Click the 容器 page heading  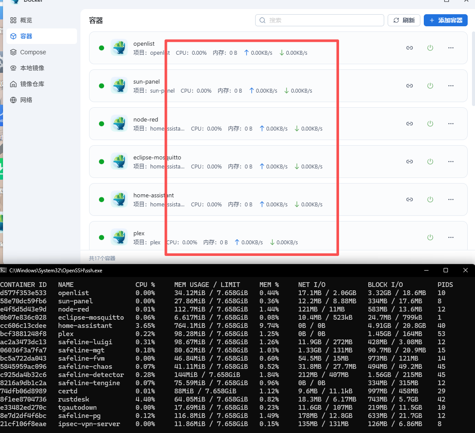[x=96, y=20]
